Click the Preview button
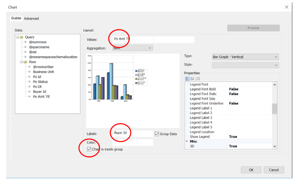This screenshot has width=299, height=185. [x=253, y=28]
